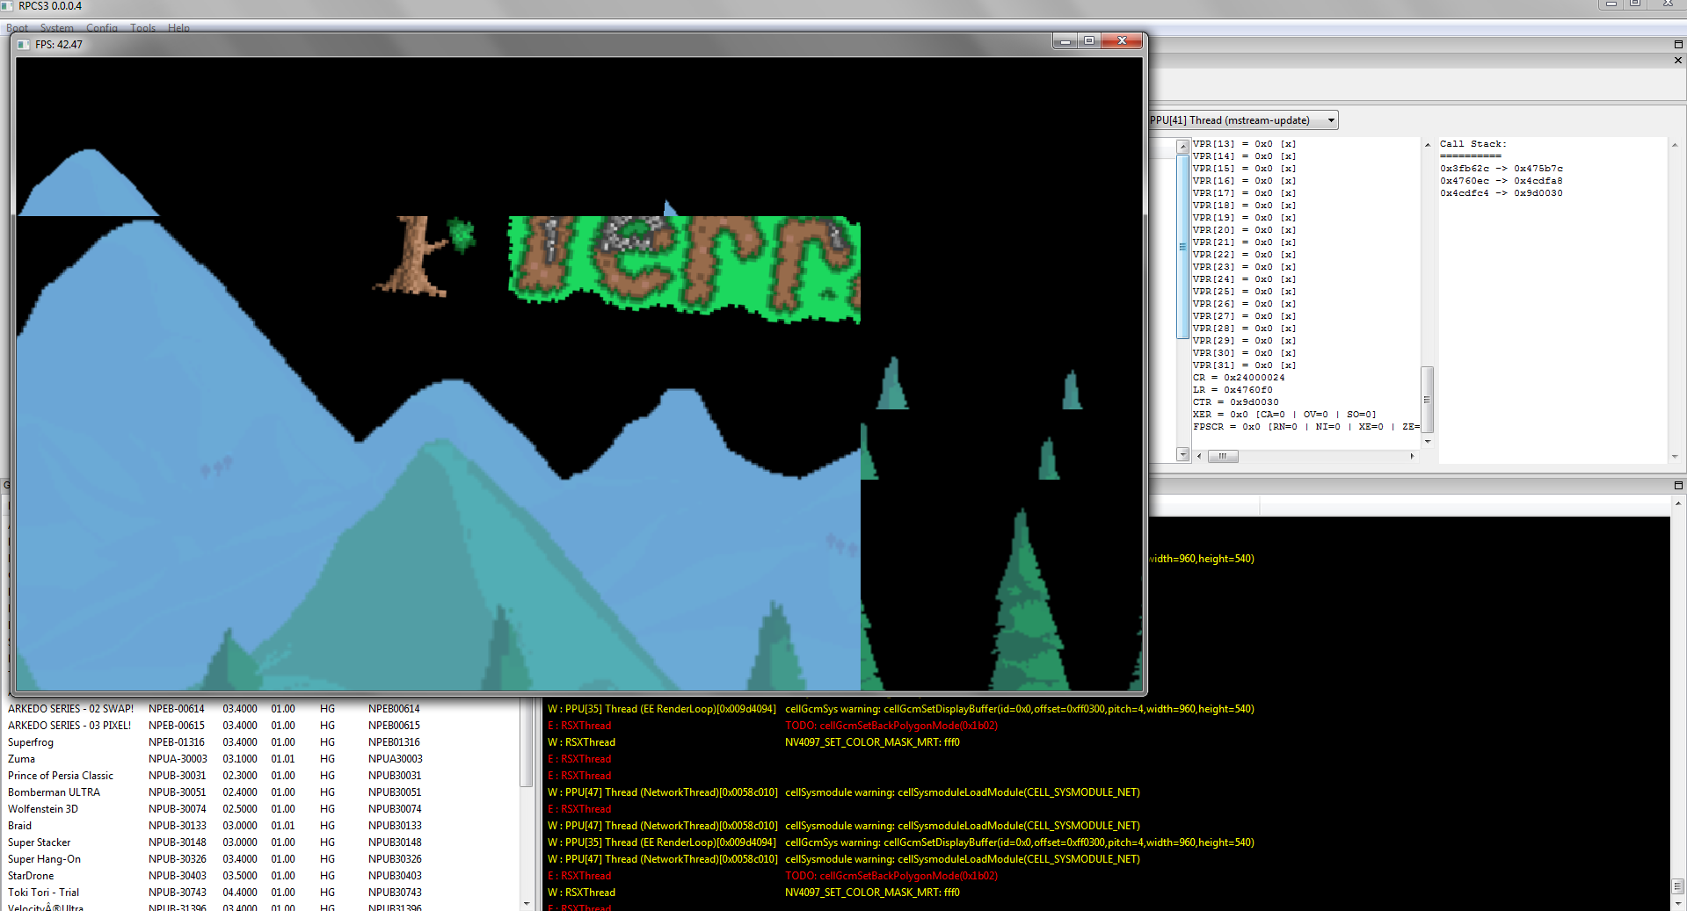The height and width of the screenshot is (911, 1687).
Task: Click scroll-down arrow of the game list
Action: pyautogui.click(x=527, y=903)
